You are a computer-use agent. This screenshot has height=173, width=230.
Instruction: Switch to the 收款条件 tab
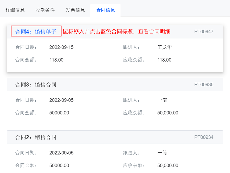[x=45, y=10]
